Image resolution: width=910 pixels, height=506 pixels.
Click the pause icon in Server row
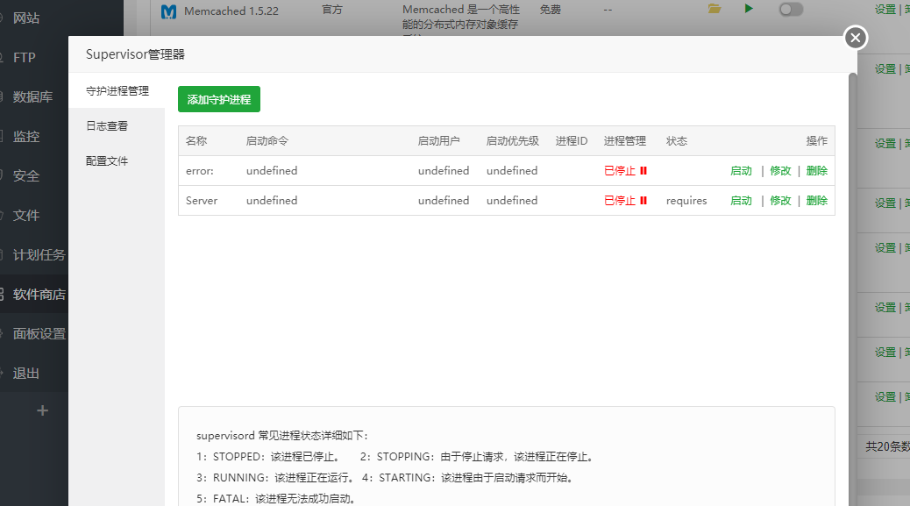[643, 200]
